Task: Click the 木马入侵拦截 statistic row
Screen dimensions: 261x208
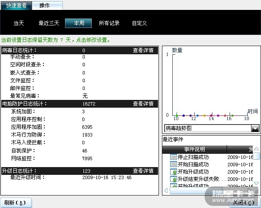Action: coord(80,143)
